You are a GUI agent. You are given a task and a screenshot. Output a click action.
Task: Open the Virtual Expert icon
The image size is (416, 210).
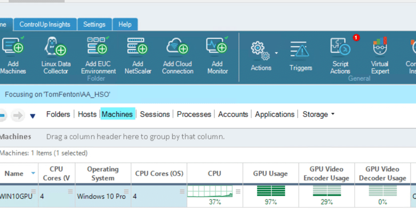point(380,47)
